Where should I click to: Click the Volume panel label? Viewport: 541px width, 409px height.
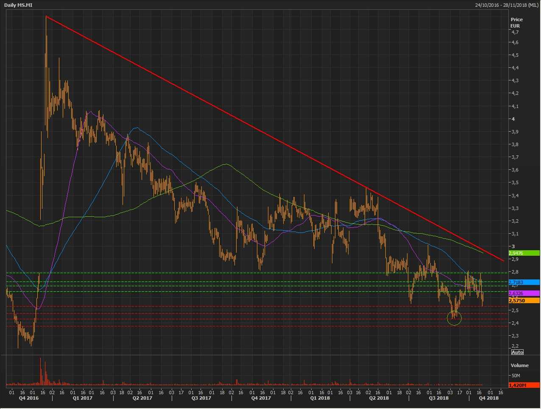coord(519,365)
